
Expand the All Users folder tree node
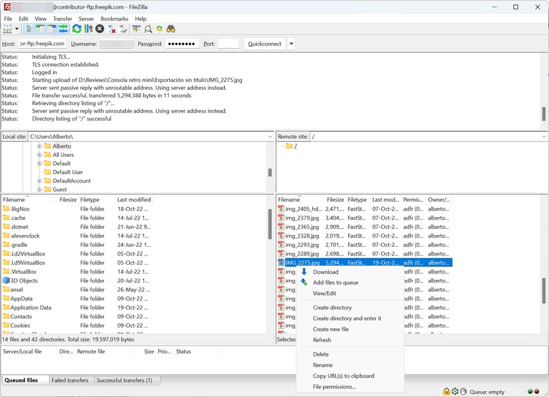pyautogui.click(x=39, y=155)
